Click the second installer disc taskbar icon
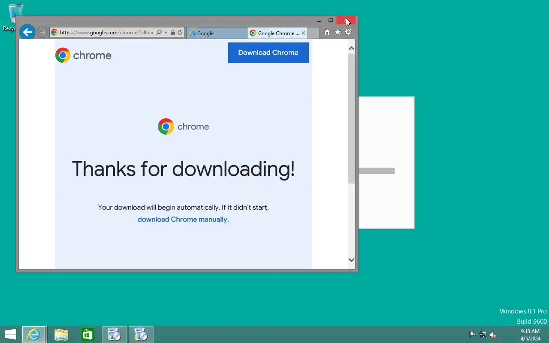Image resolution: width=549 pixels, height=343 pixels. [141, 334]
